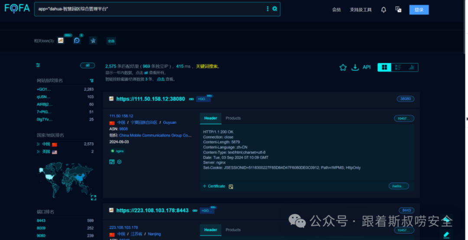Switch to grid card view
Image resolution: width=468 pixels, height=240 pixels.
384,68
